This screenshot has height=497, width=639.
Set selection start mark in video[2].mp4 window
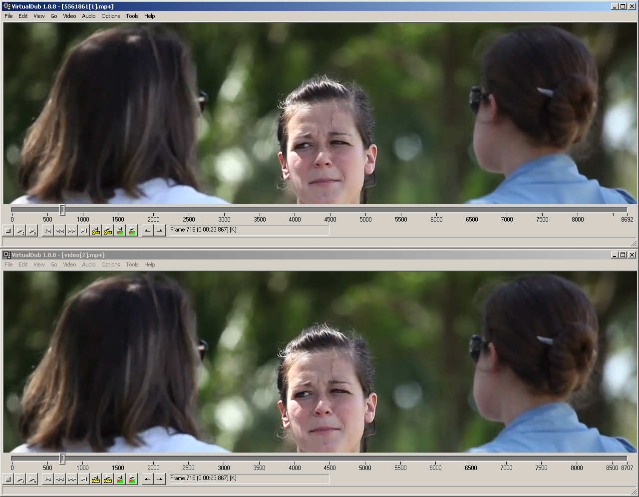147,479
